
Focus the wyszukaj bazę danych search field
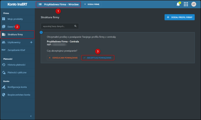tap(57, 26)
